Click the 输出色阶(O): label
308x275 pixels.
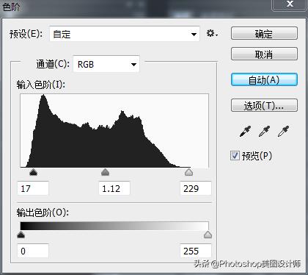(x=43, y=213)
